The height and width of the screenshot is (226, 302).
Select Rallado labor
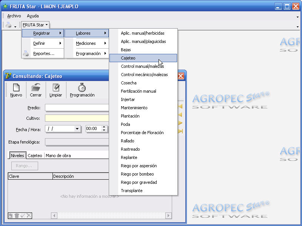click(x=143, y=141)
